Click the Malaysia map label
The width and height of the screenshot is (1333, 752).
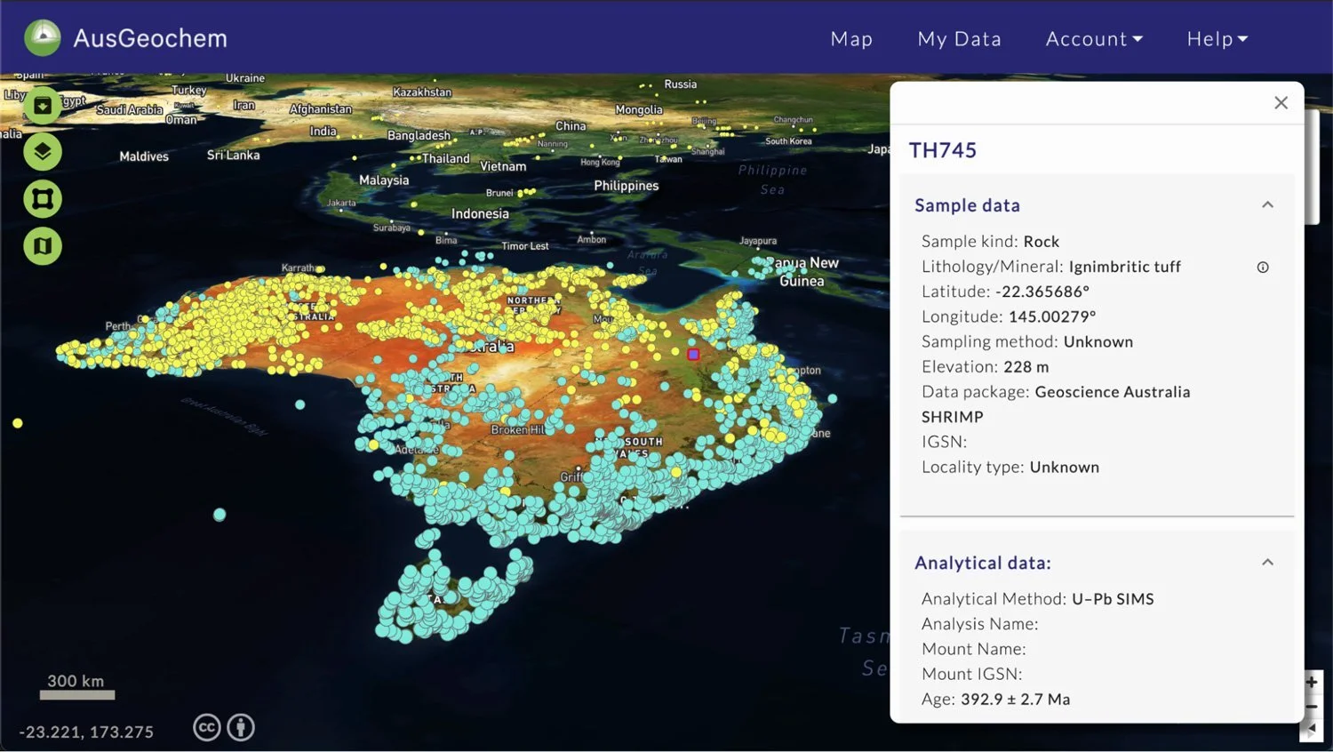[384, 180]
